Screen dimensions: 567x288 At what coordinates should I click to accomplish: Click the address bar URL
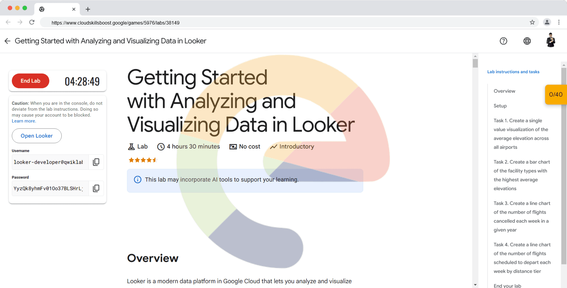(x=115, y=23)
